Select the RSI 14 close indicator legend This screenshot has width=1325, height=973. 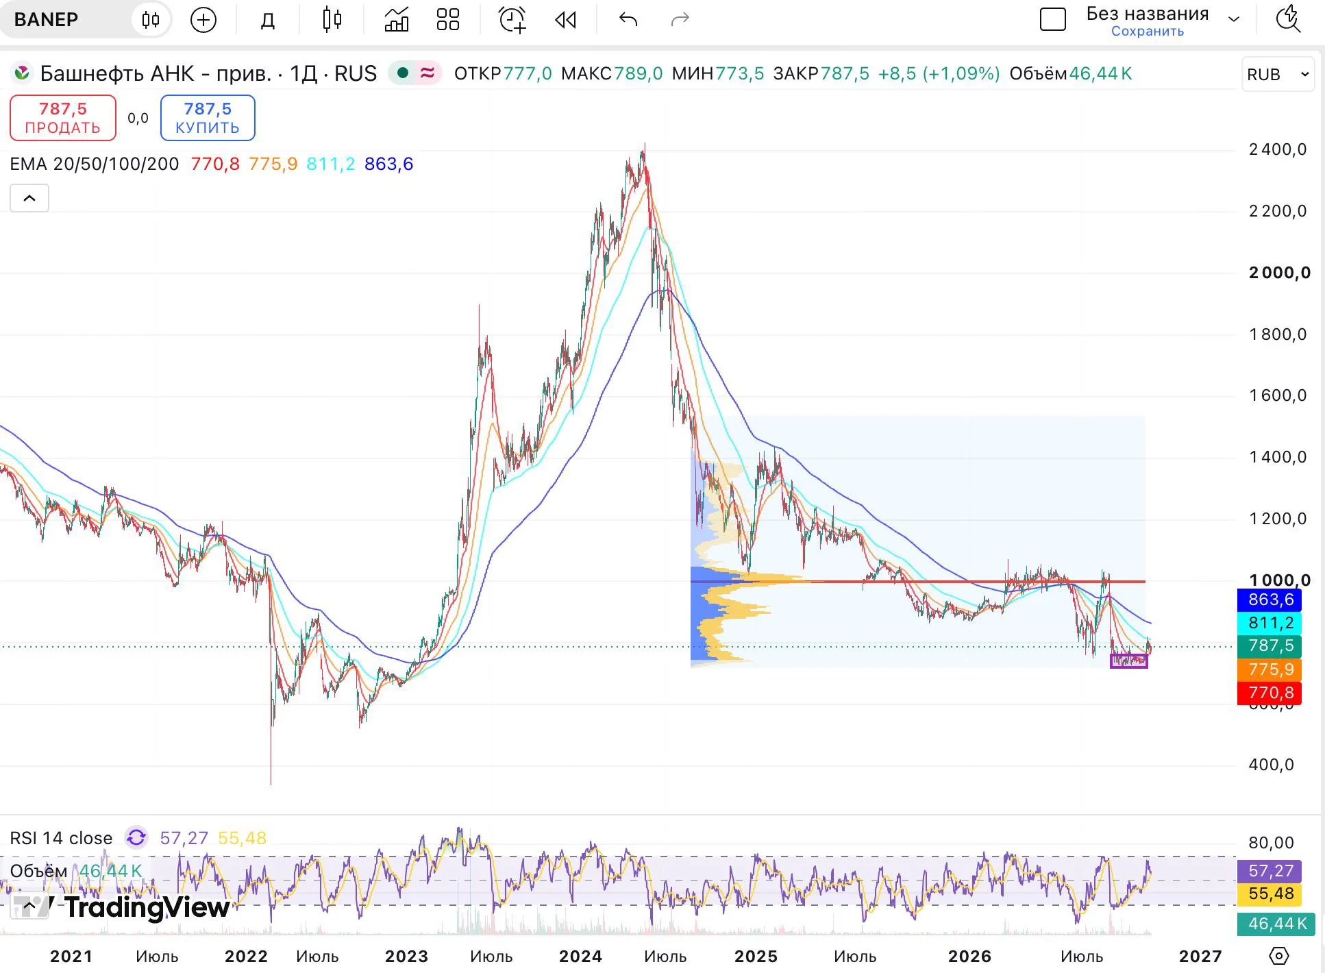click(x=61, y=838)
